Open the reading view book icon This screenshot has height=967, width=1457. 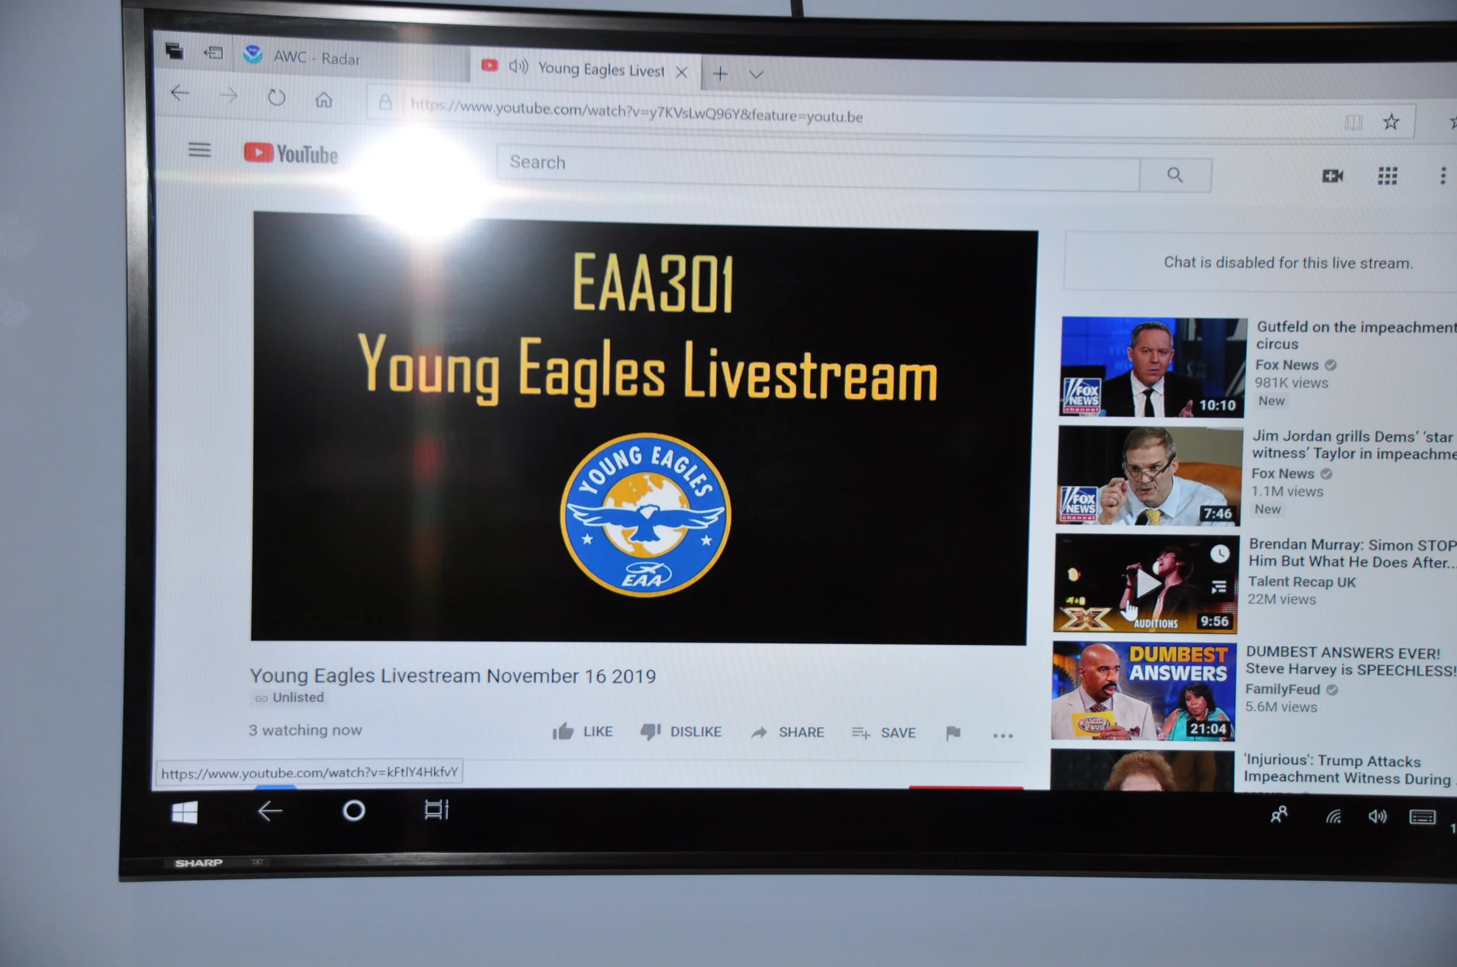coord(1353,122)
